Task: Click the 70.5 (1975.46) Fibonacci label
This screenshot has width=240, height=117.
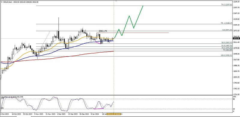Action: tap(227, 48)
